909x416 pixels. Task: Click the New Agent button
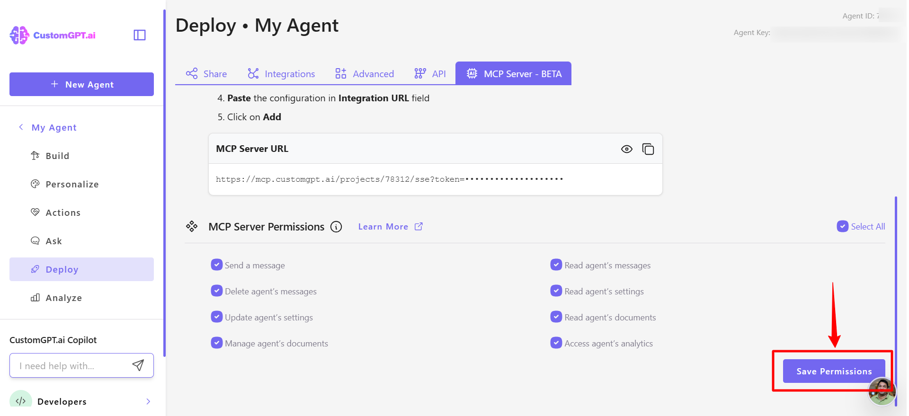[81, 84]
